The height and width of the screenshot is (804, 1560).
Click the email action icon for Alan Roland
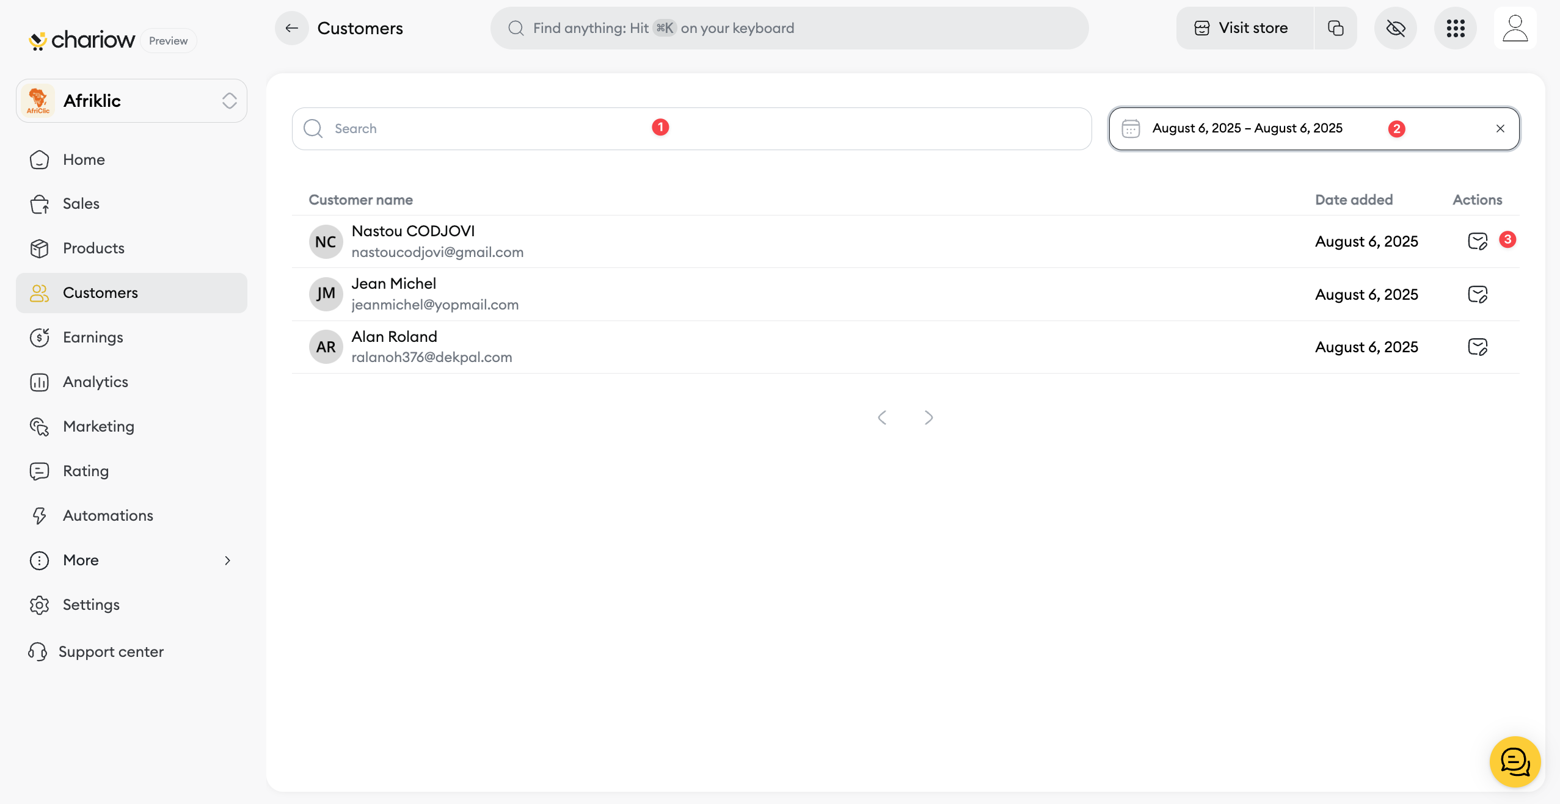click(1477, 347)
